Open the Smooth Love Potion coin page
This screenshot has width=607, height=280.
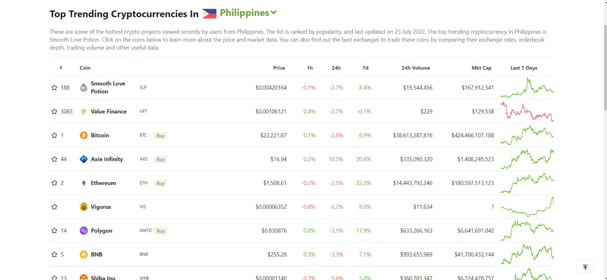pyautogui.click(x=108, y=88)
